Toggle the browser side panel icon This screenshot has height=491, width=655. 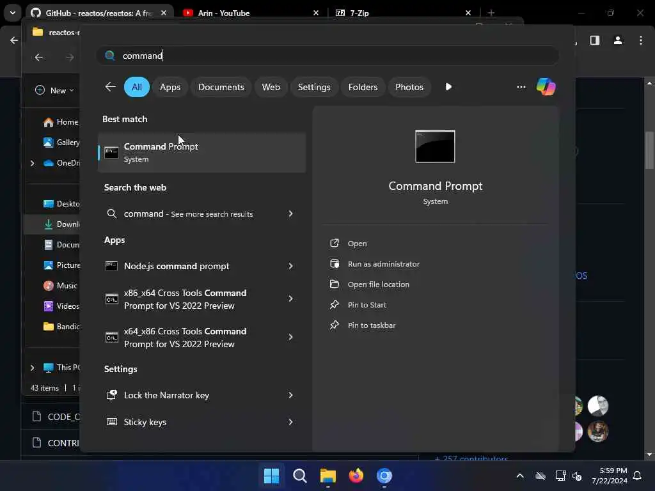pos(594,40)
